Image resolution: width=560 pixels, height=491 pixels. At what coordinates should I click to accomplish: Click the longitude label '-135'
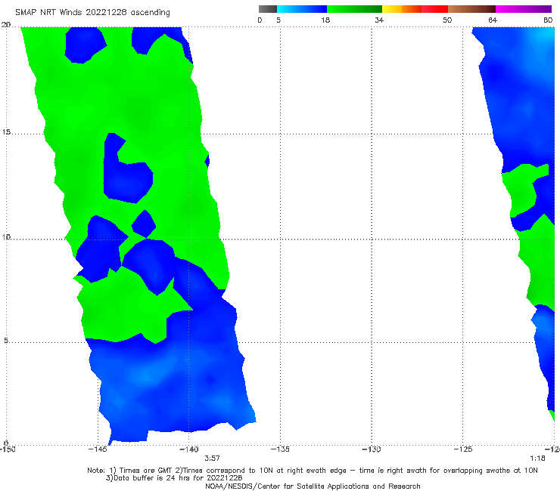280,449
